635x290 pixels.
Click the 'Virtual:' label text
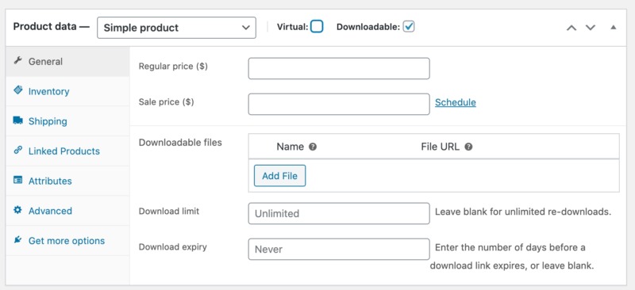[x=292, y=27]
